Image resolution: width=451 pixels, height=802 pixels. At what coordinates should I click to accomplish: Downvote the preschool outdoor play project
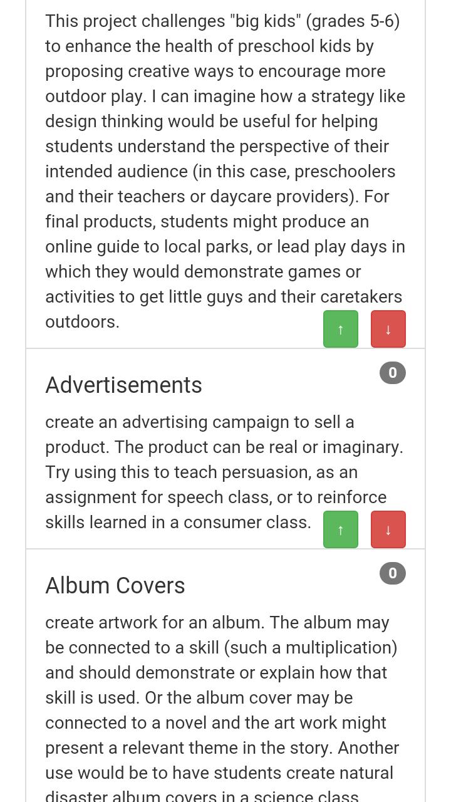(x=388, y=329)
